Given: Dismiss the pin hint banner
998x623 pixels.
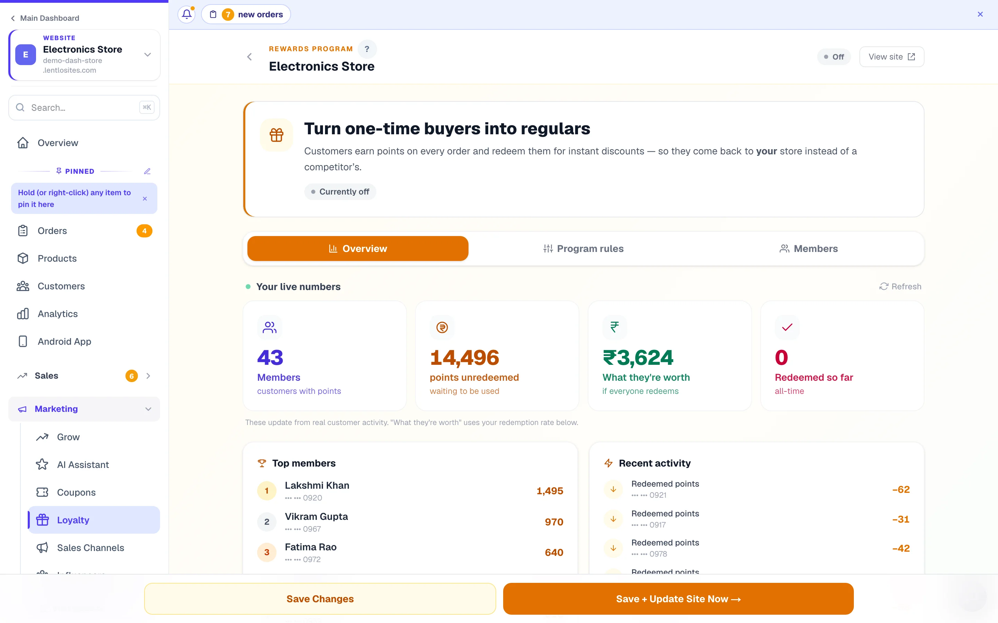Looking at the screenshot, I should point(145,199).
